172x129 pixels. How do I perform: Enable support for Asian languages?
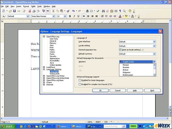click(x=80, y=80)
